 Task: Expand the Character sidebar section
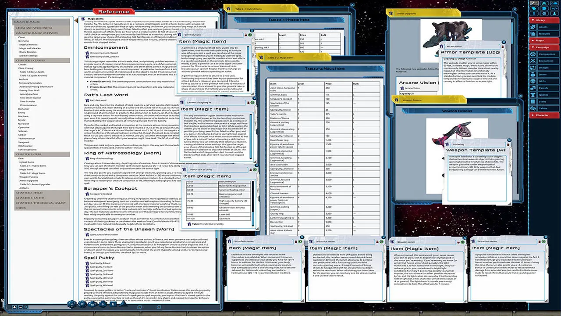pos(543,115)
